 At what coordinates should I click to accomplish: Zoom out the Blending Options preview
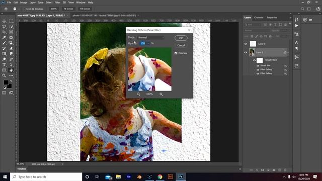click(x=138, y=94)
